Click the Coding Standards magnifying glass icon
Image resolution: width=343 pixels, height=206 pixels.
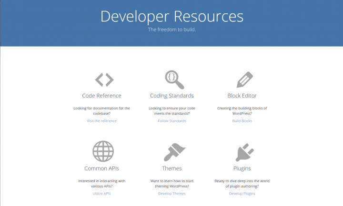coord(174,79)
